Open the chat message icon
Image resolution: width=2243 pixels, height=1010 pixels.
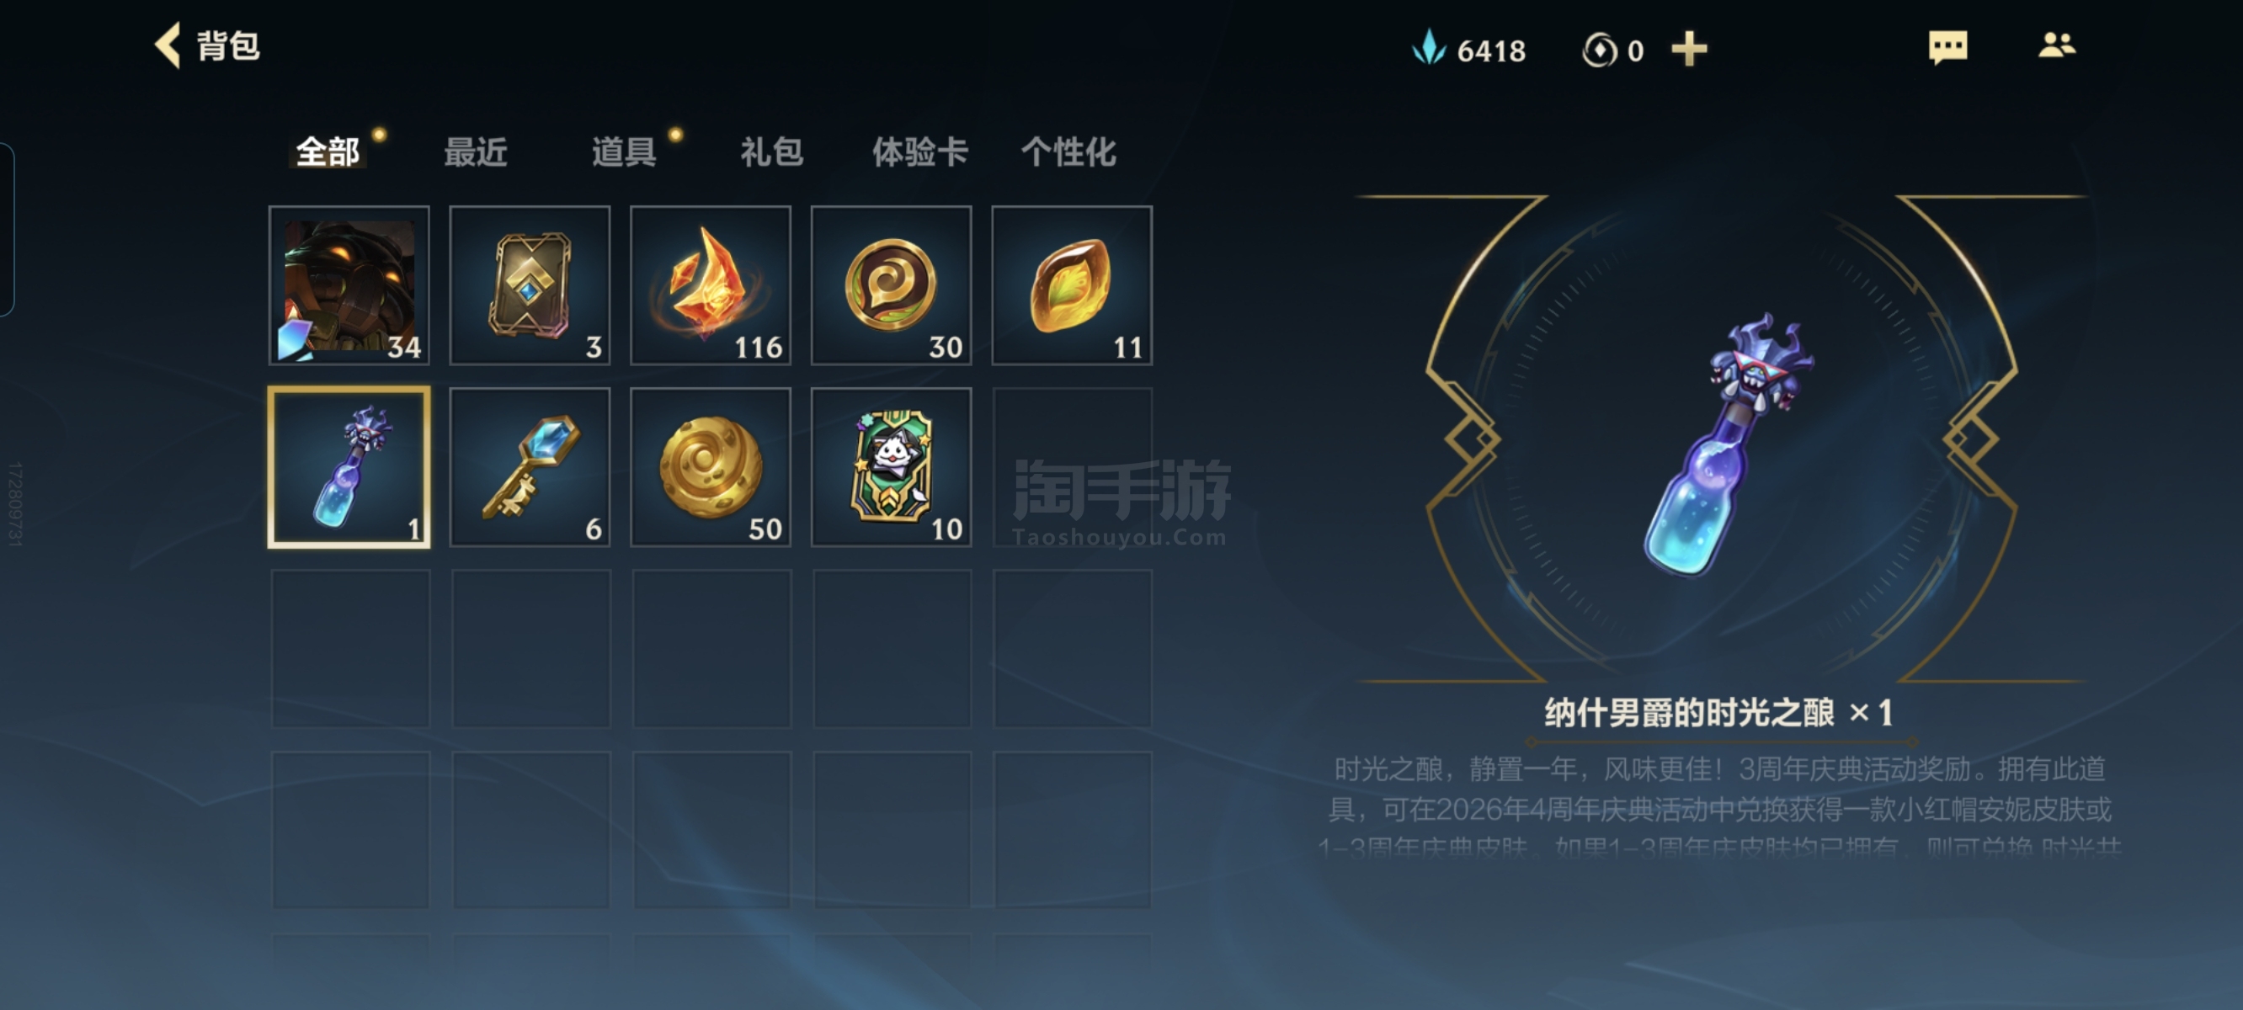tap(1947, 47)
